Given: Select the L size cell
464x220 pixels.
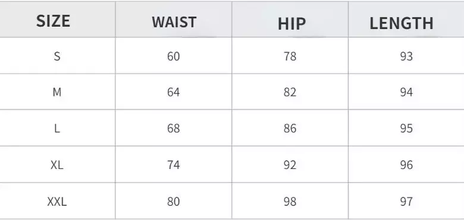Looking at the screenshot, I should 57,128.
